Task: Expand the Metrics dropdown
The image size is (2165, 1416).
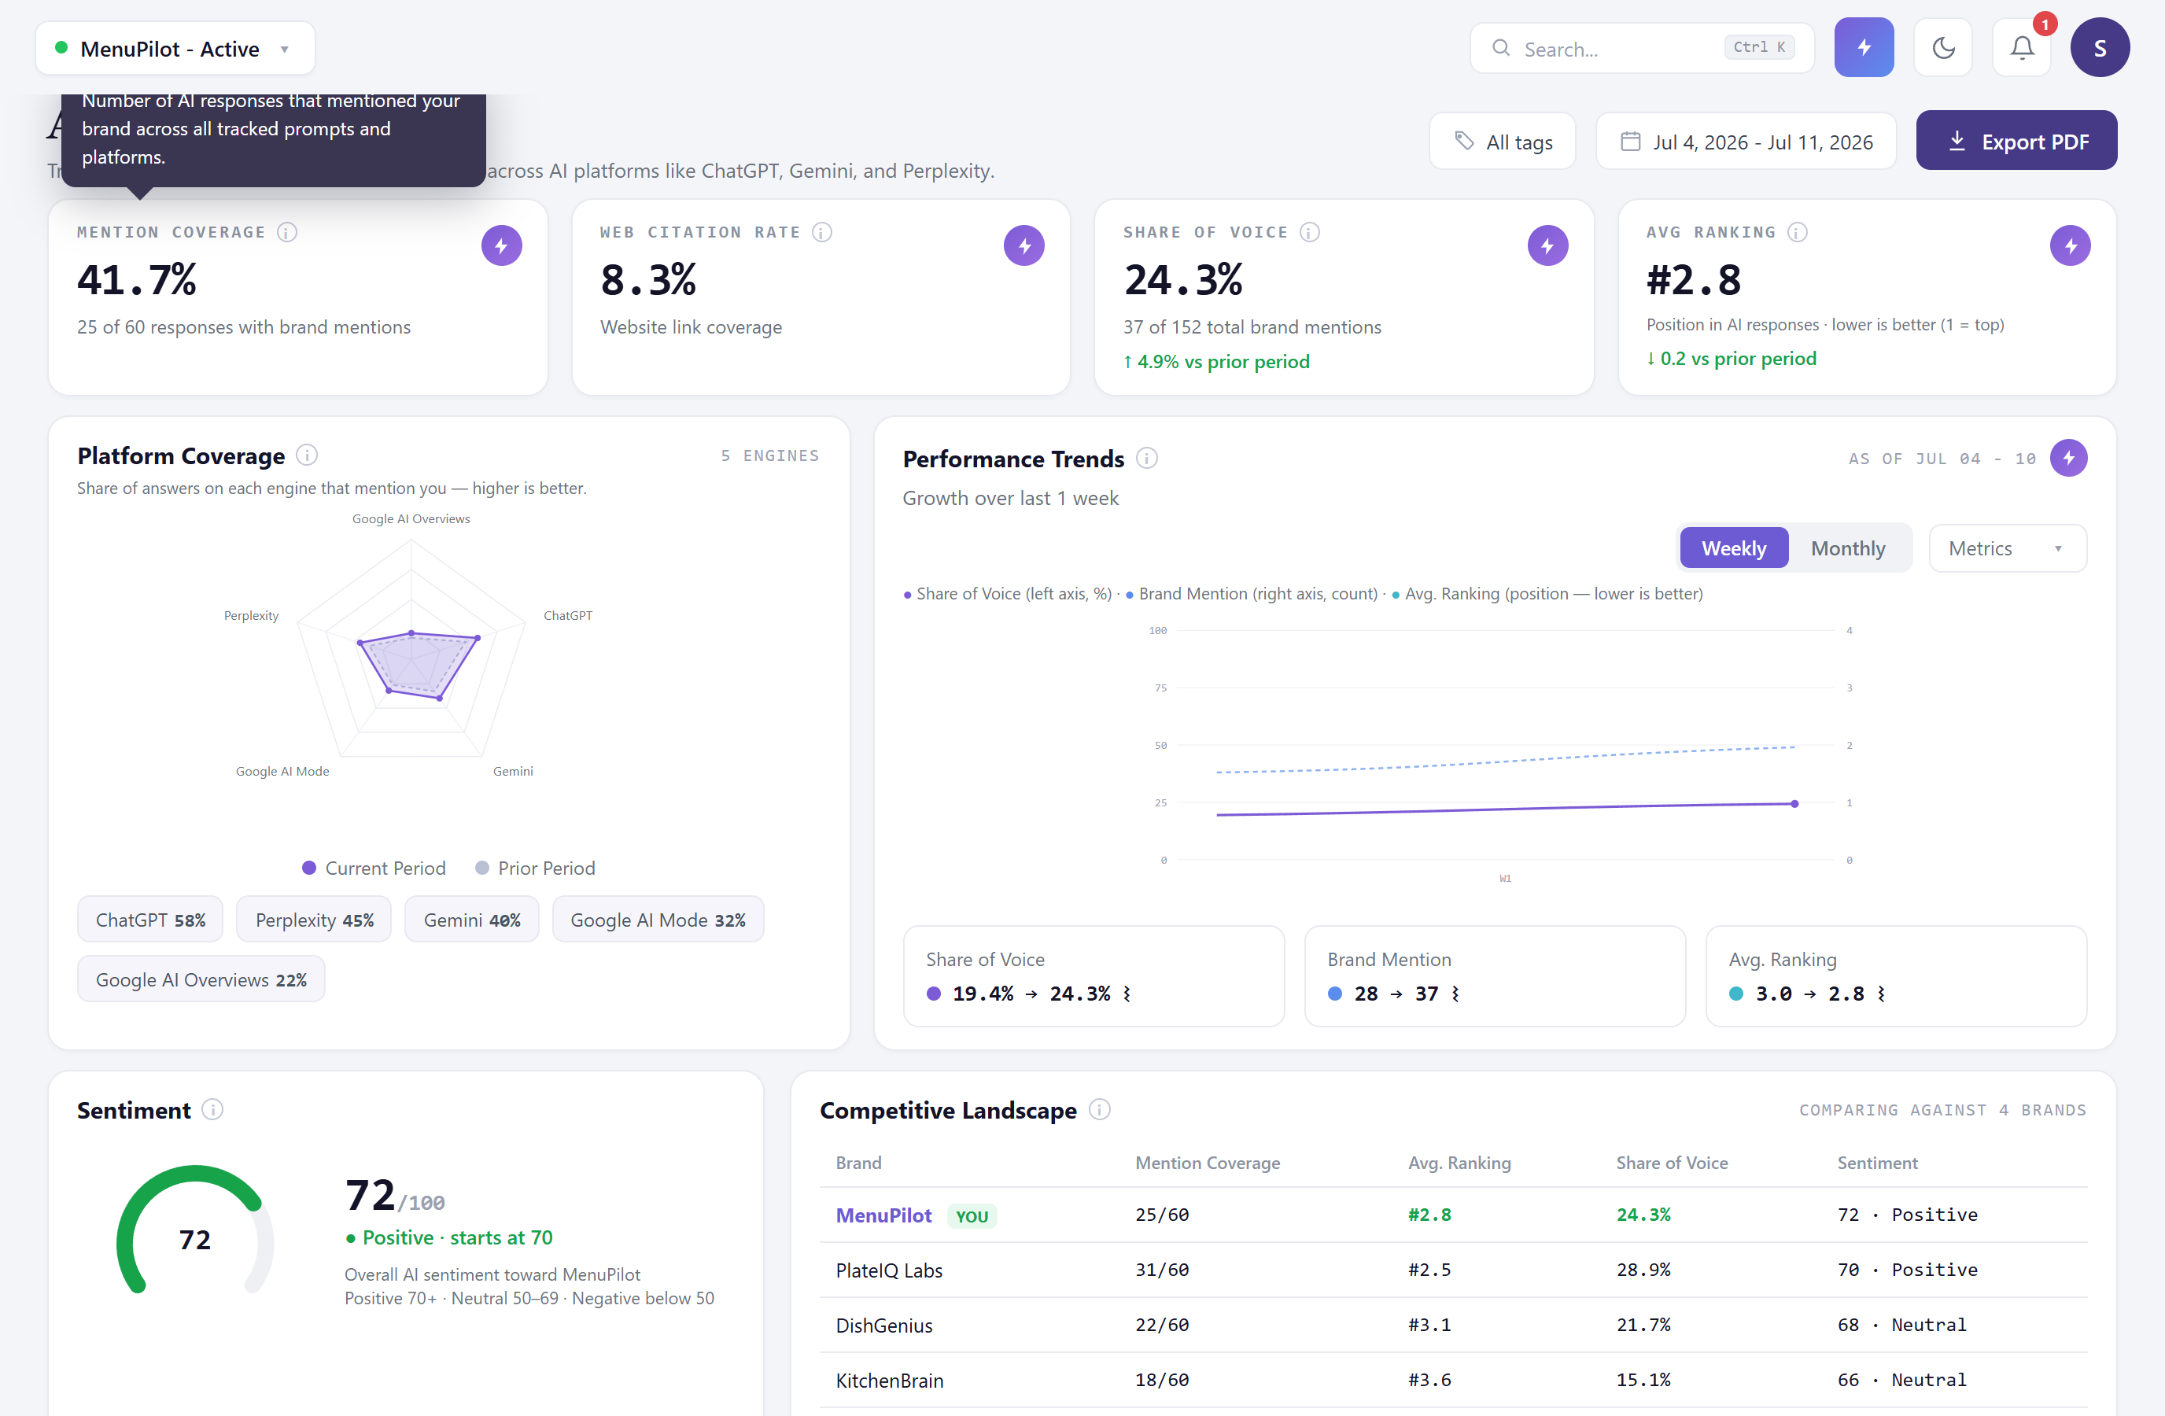Action: click(2007, 548)
